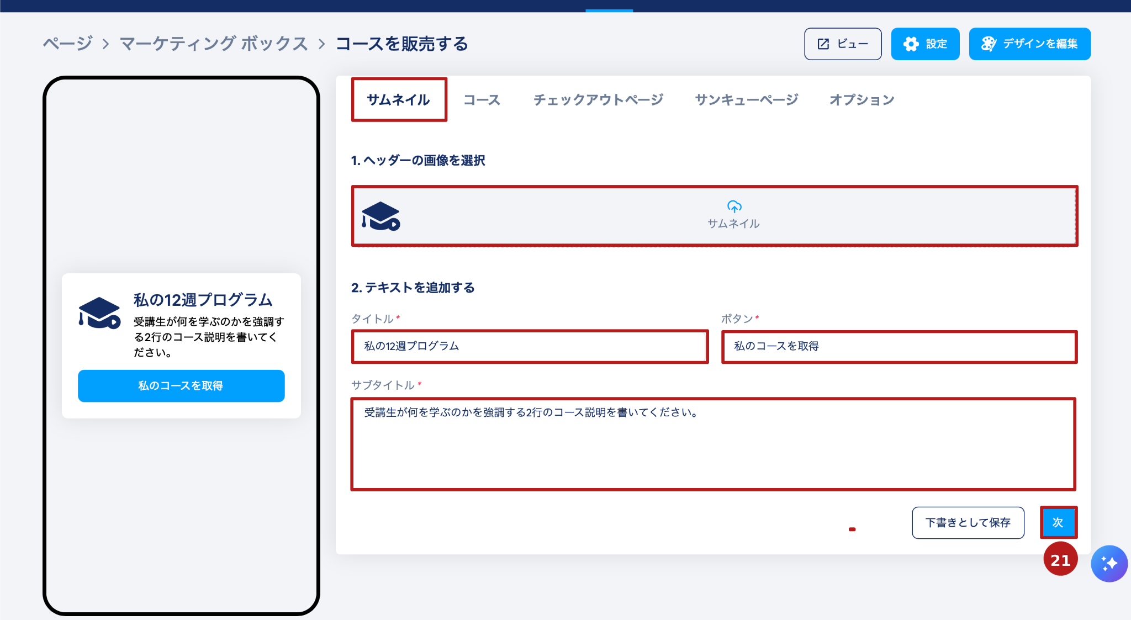This screenshot has width=1131, height=620.
Task: Open the AI sparkle assistant button
Action: pos(1109,563)
